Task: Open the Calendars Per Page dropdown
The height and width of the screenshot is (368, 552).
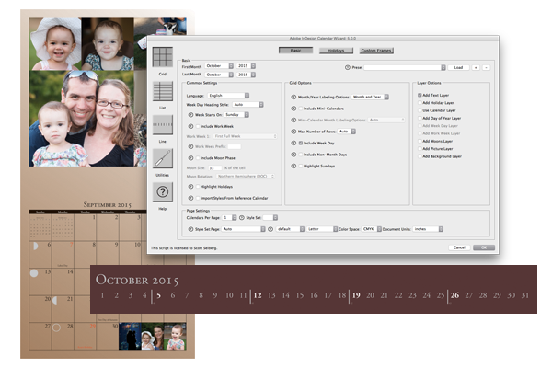Action: click(229, 218)
